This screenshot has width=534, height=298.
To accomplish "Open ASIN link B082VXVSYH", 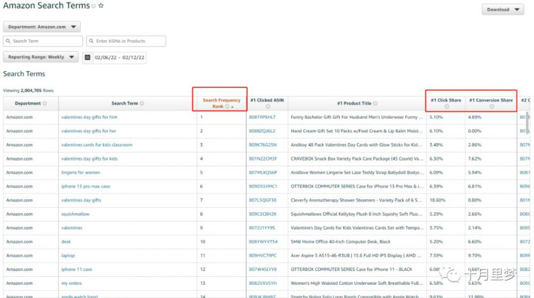I will pos(263,283).
